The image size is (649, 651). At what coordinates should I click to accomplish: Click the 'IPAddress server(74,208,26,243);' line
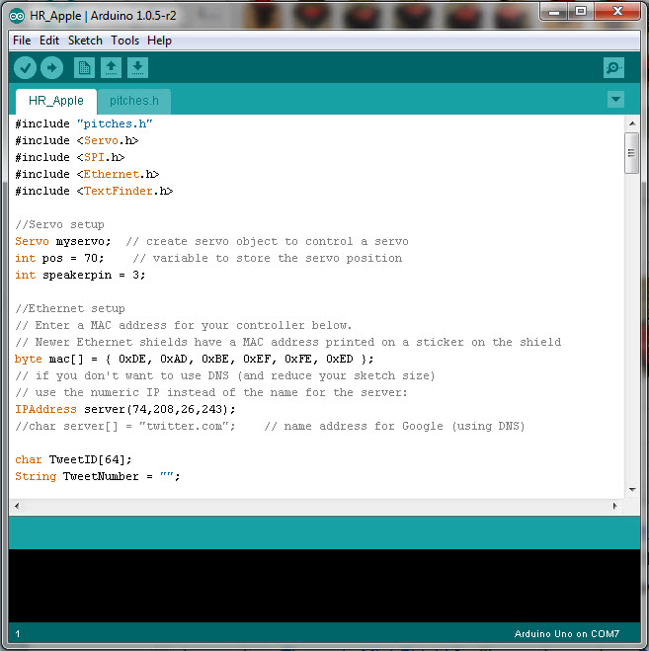(x=125, y=409)
